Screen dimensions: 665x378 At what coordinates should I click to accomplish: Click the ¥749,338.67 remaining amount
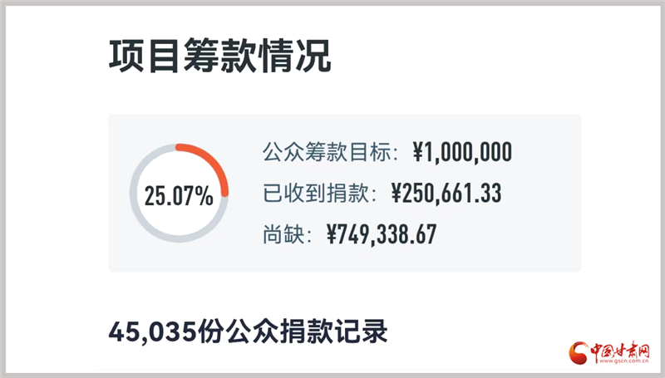pos(382,234)
